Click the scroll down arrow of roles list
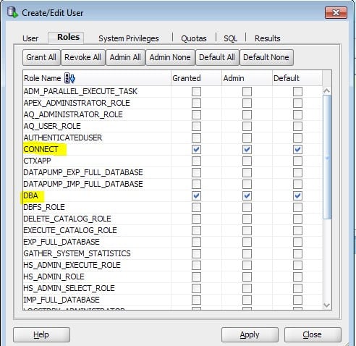Screen dimensions: 356x346 (327, 305)
